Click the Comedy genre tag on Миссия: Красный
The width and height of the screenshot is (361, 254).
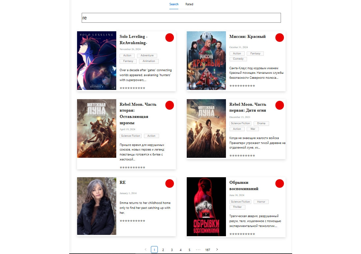coord(238,59)
